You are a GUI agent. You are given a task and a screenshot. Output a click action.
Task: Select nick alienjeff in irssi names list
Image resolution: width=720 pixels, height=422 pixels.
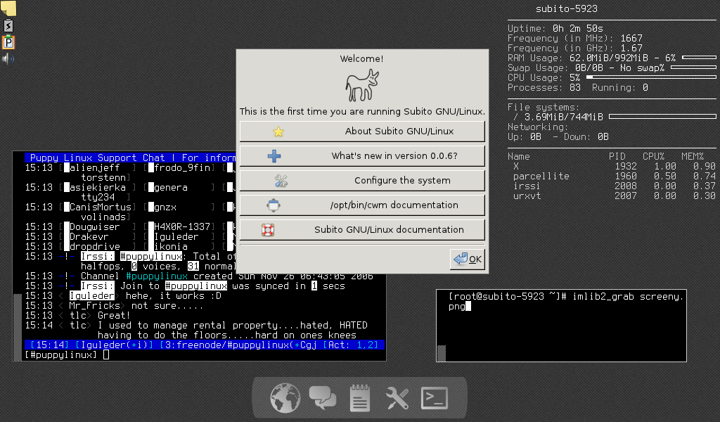(95, 168)
